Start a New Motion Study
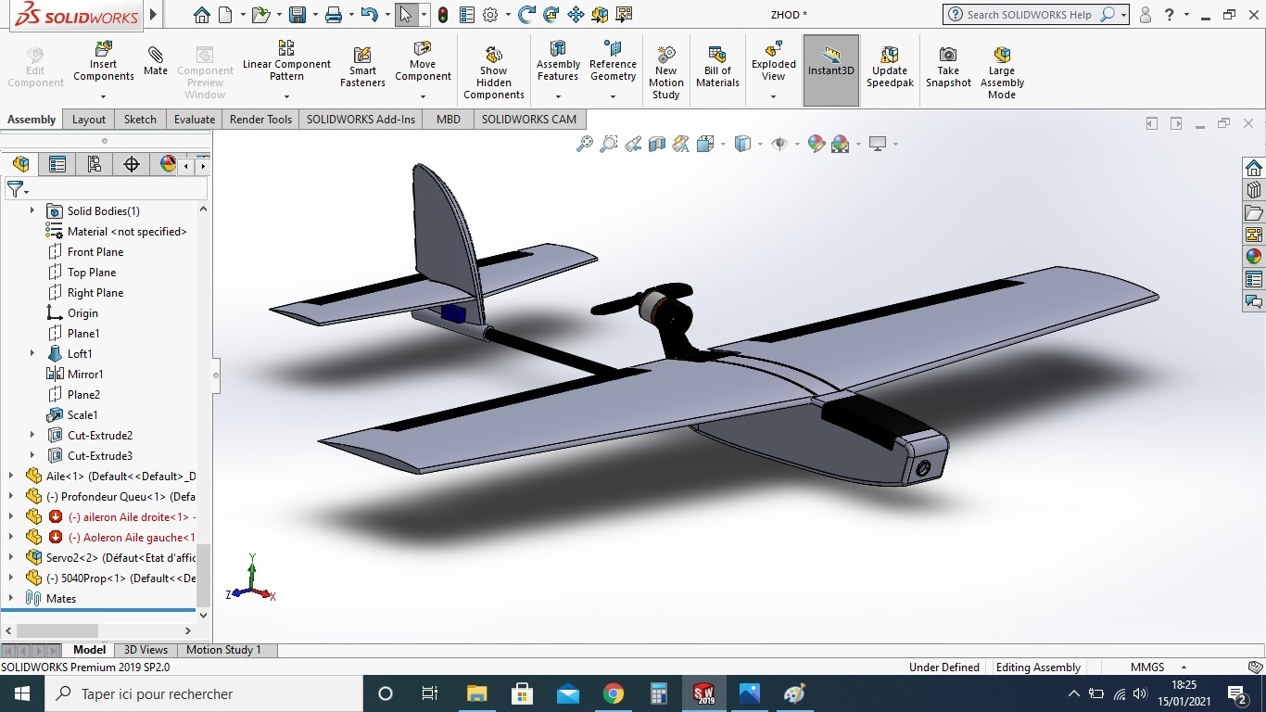Viewport: 1266px width, 712px height. [665, 56]
